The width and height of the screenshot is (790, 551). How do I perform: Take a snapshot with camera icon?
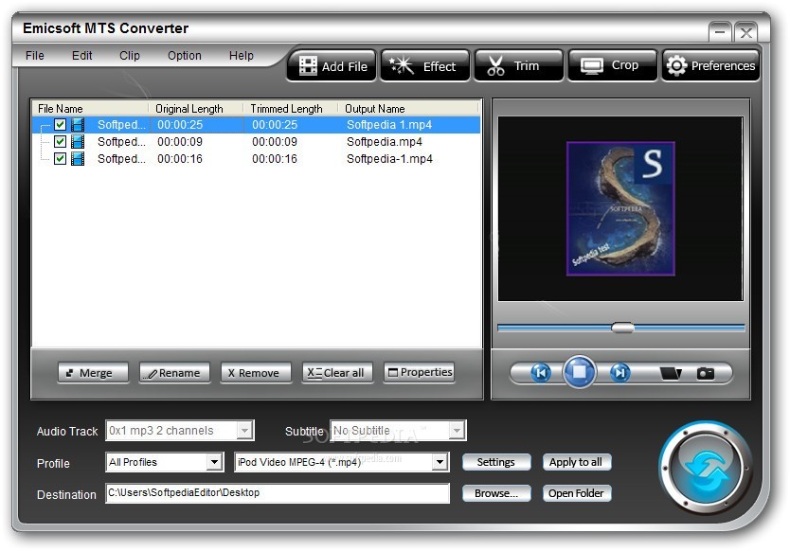tap(706, 373)
